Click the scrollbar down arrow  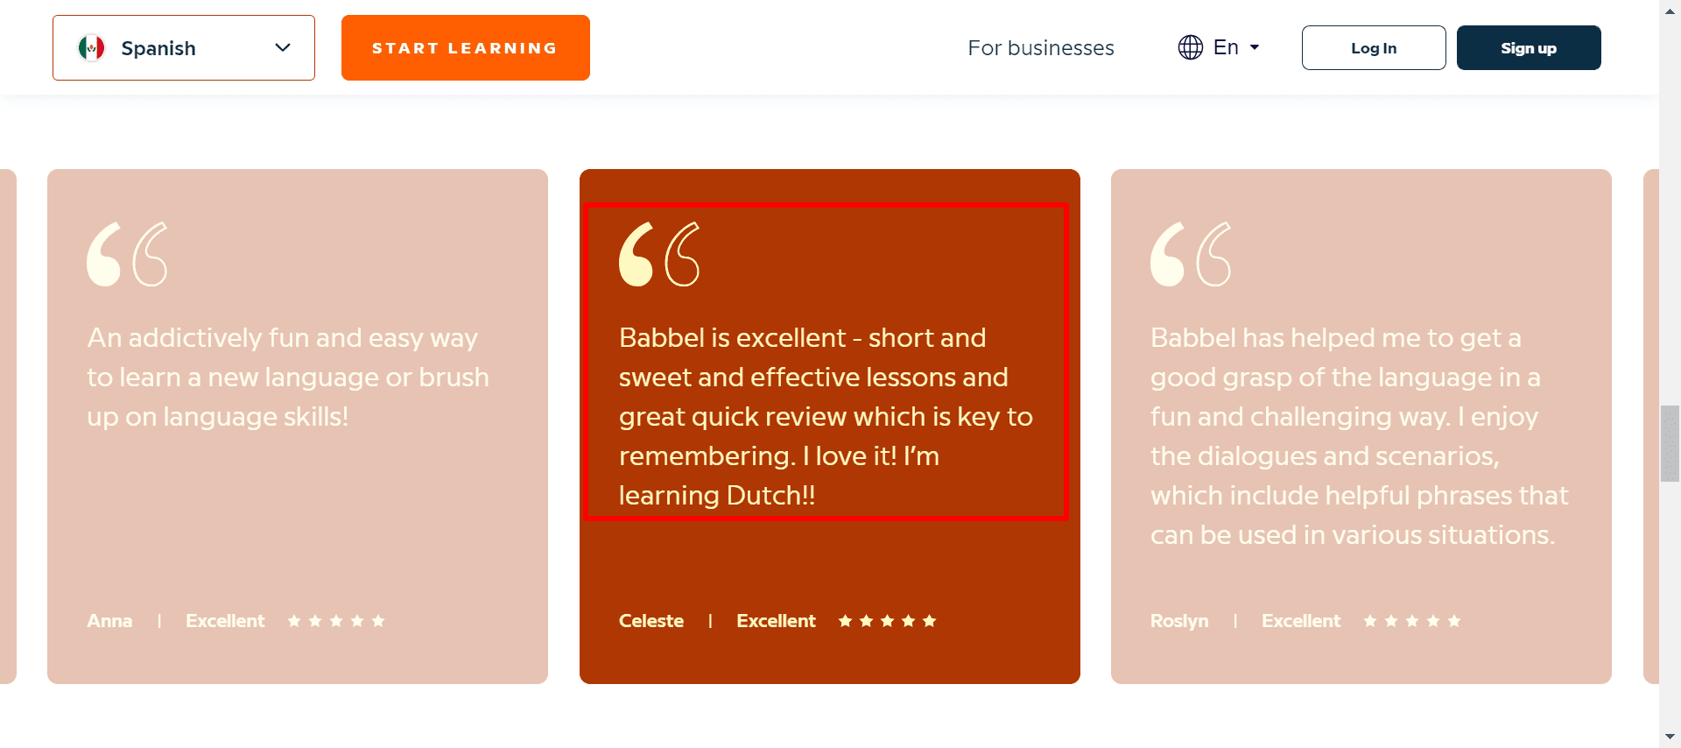[1670, 737]
